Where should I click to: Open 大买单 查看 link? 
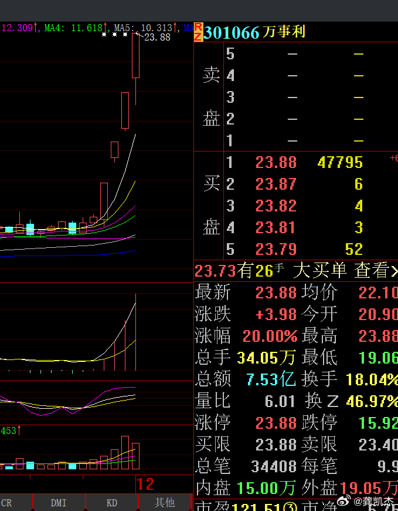(345, 270)
